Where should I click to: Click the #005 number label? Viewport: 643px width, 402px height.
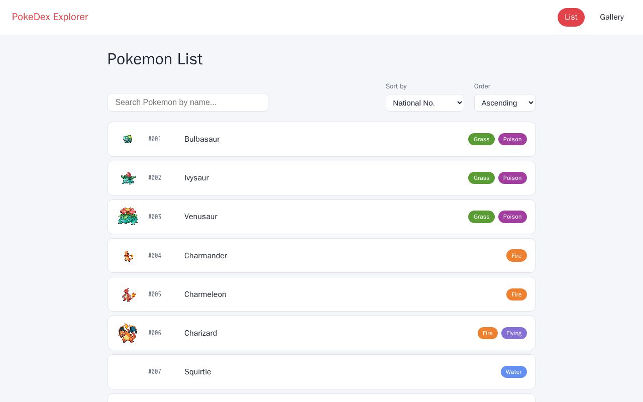point(155,294)
